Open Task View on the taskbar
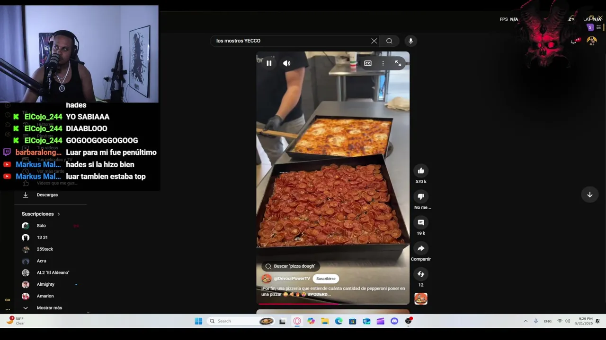 tap(282, 321)
